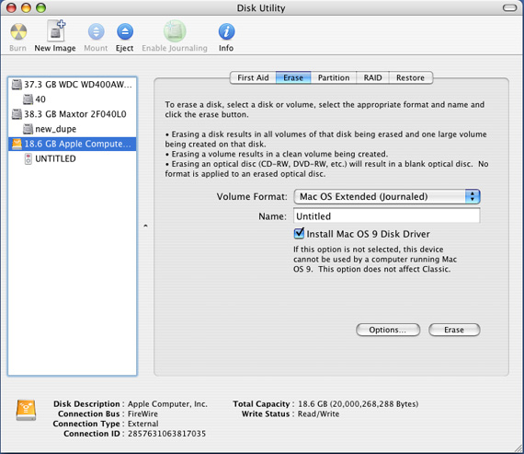This screenshot has width=524, height=454.
Task: Select the 37.3 GB WDC disk
Action: pyautogui.click(x=73, y=85)
